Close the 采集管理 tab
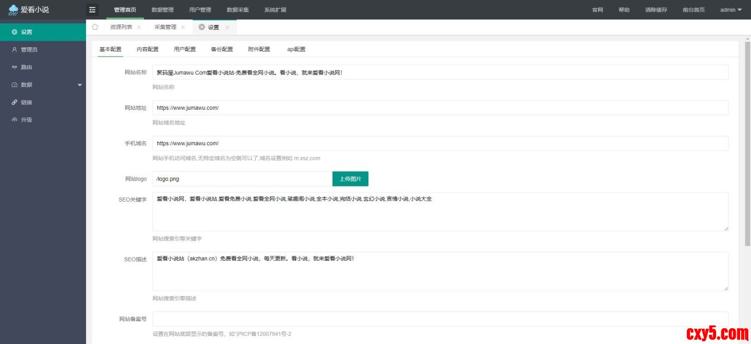This screenshot has height=344, width=751. (x=183, y=27)
